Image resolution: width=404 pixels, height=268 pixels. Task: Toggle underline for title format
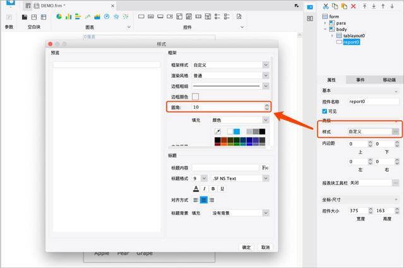pyautogui.click(x=223, y=188)
